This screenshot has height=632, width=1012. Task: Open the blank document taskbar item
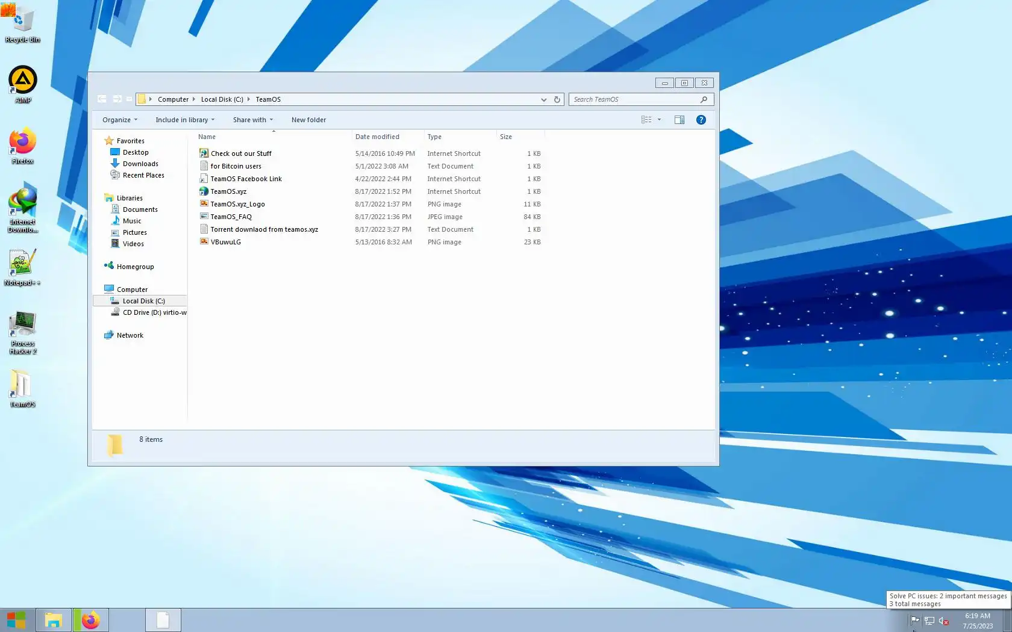click(x=163, y=620)
